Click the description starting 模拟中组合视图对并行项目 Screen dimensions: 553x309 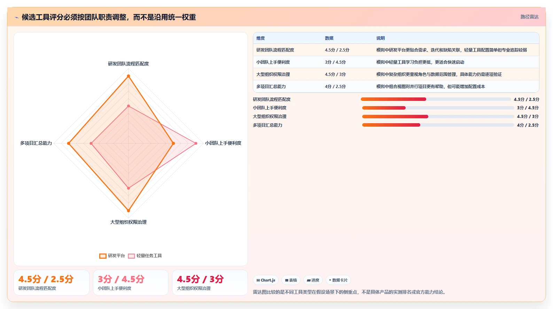(x=430, y=87)
